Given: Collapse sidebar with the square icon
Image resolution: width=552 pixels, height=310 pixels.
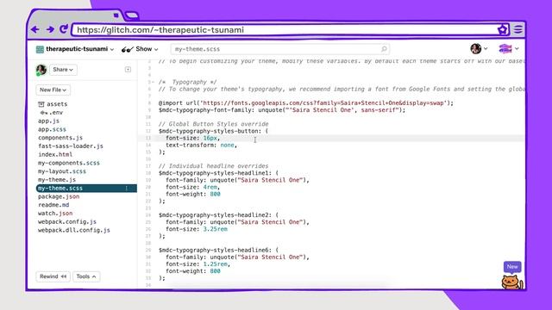Looking at the screenshot, I should (x=128, y=70).
